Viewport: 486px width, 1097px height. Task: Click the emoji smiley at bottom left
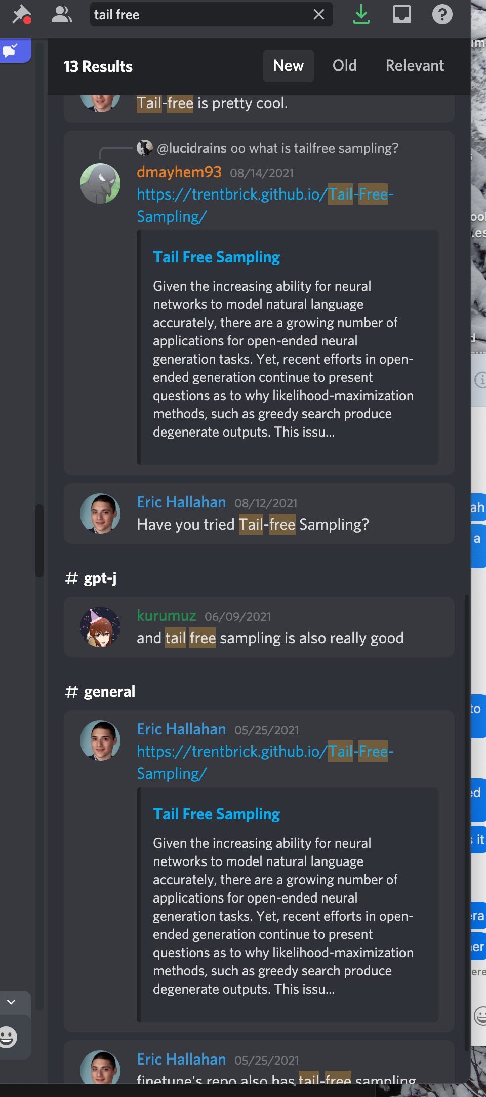pyautogui.click(x=8, y=1037)
